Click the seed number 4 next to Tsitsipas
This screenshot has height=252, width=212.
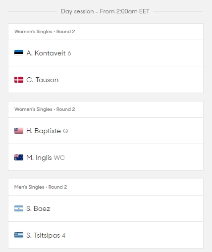click(x=63, y=236)
